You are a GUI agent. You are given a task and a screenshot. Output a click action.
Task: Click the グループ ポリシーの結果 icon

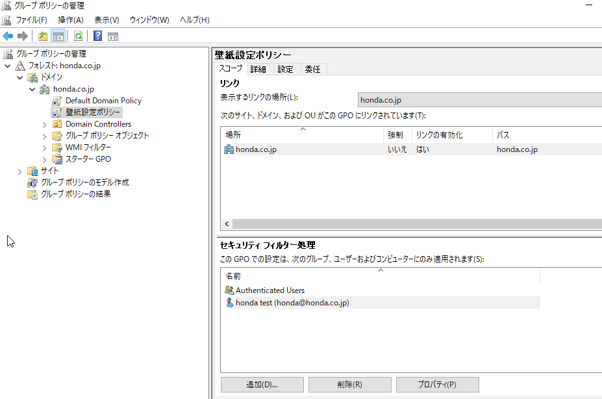[32, 194]
